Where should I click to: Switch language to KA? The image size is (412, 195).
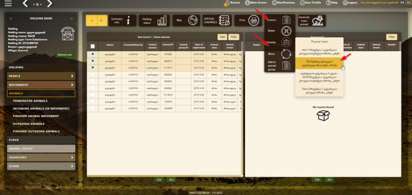coord(402,3)
